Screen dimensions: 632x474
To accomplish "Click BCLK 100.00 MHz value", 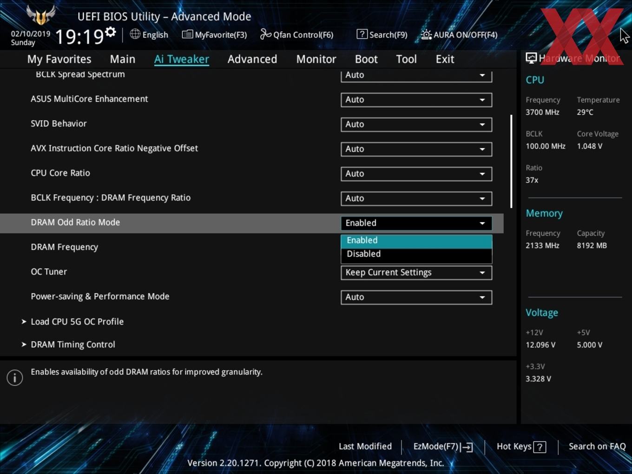I will point(546,146).
